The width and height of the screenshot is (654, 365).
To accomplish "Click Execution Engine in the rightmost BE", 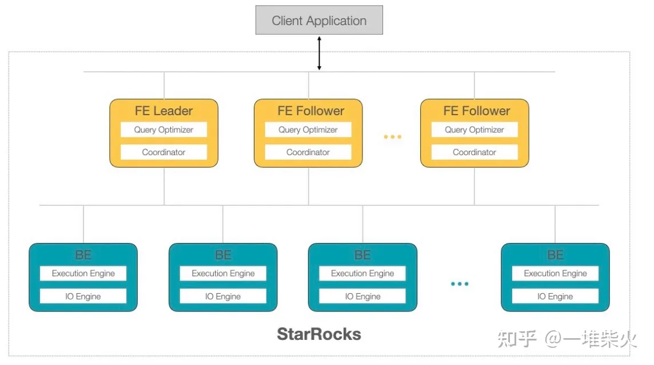I will [x=555, y=273].
